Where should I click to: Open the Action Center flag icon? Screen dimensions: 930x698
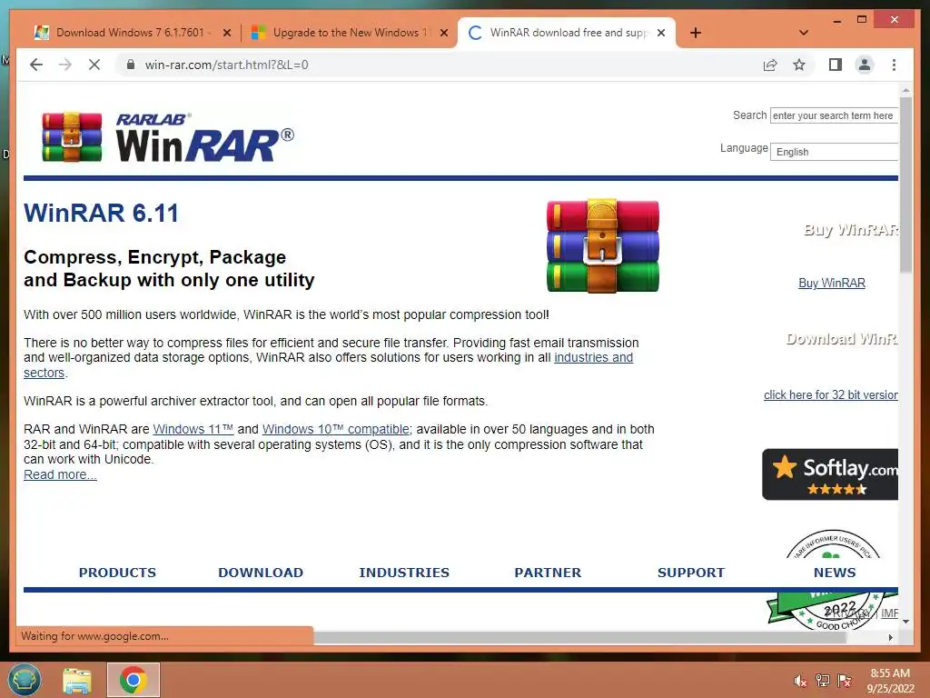(844, 681)
